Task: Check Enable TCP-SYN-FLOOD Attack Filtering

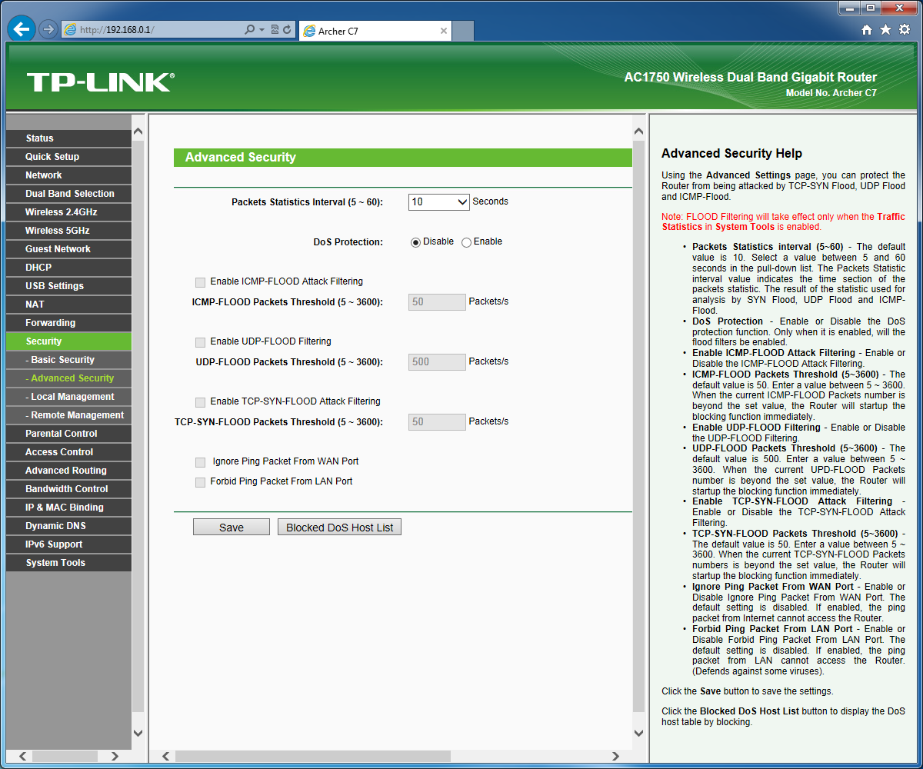Action: click(200, 402)
